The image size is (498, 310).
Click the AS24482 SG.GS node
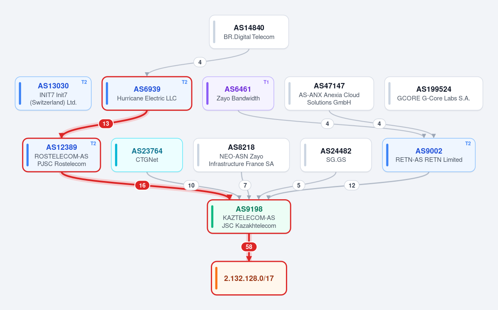click(x=336, y=155)
